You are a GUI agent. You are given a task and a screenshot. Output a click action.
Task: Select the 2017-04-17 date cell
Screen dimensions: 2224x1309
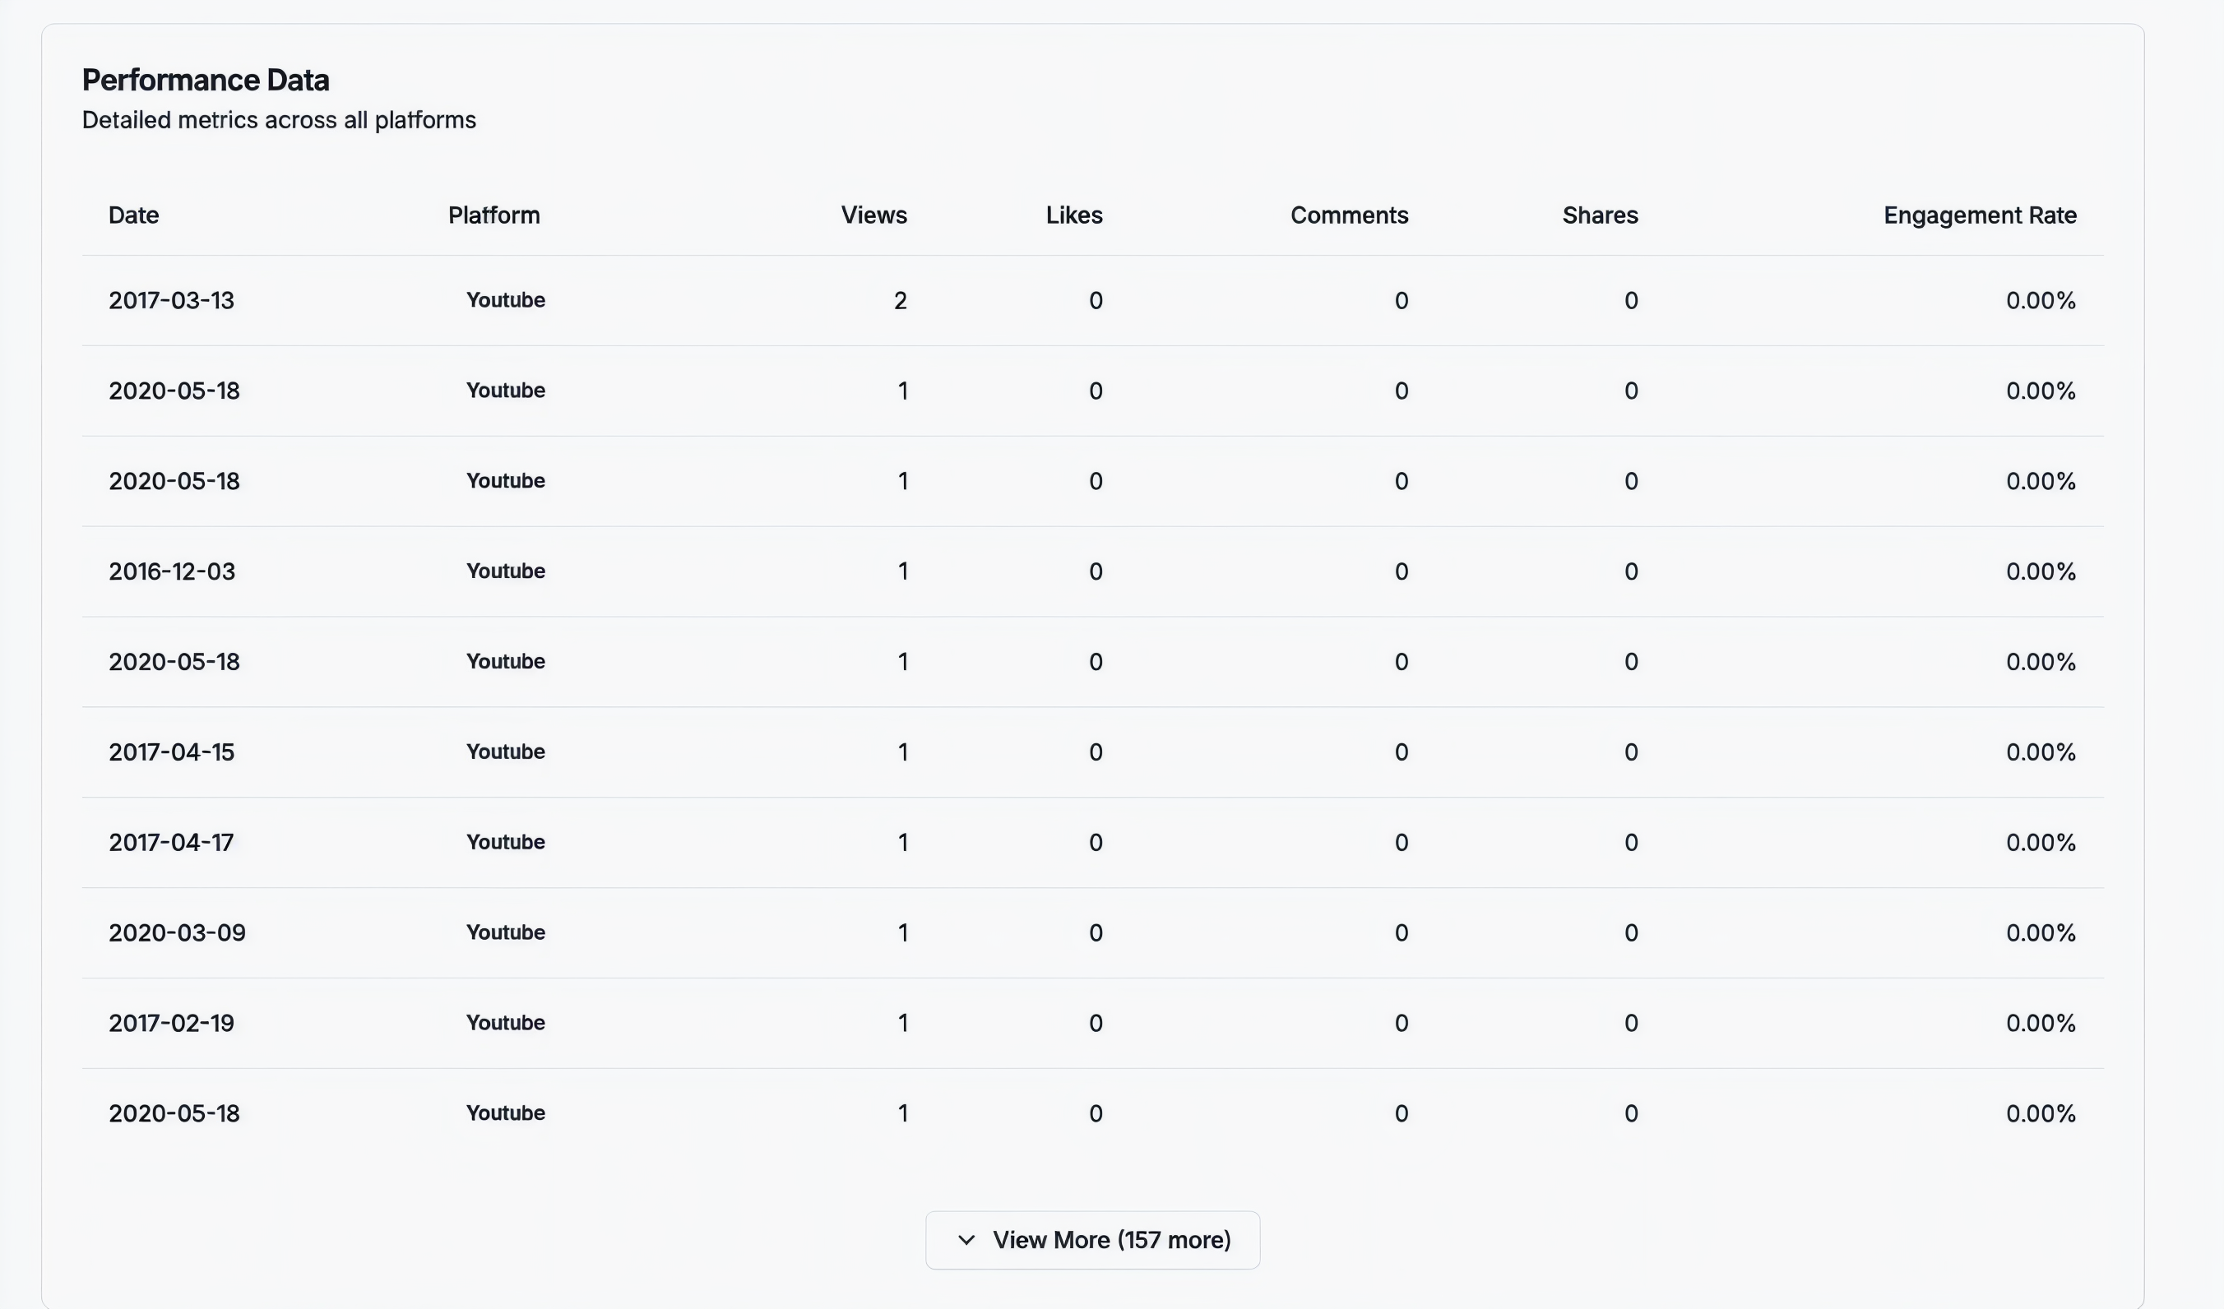171,843
